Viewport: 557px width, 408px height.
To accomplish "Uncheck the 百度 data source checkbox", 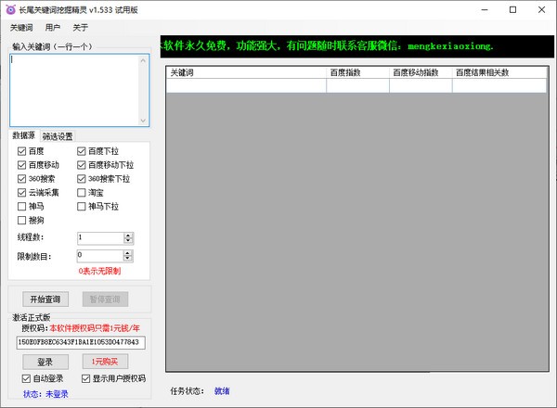I will click(x=22, y=151).
